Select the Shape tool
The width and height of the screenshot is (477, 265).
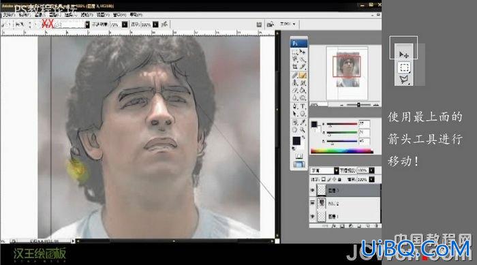[303, 114]
